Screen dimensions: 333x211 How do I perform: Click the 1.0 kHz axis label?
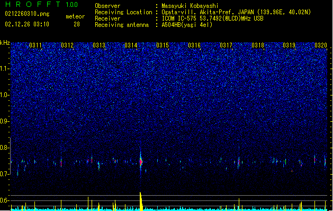[5, 95]
